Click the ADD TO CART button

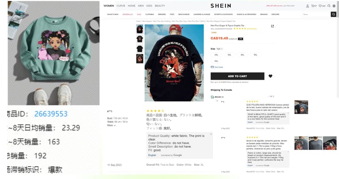(x=237, y=76)
